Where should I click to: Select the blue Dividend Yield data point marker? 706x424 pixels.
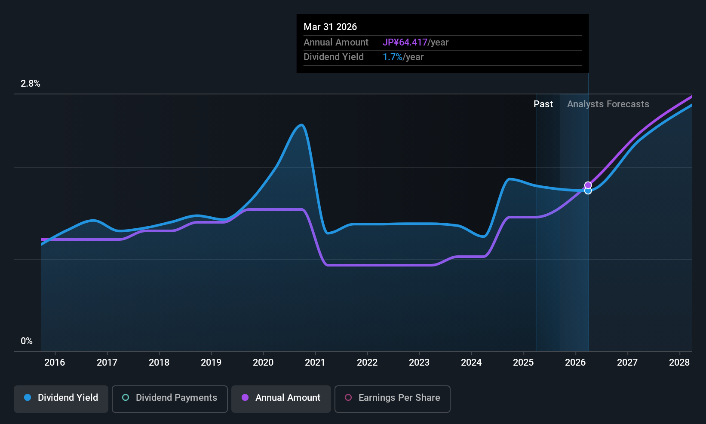(588, 191)
